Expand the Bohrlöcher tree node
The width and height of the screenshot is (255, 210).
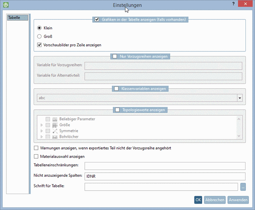41,137
